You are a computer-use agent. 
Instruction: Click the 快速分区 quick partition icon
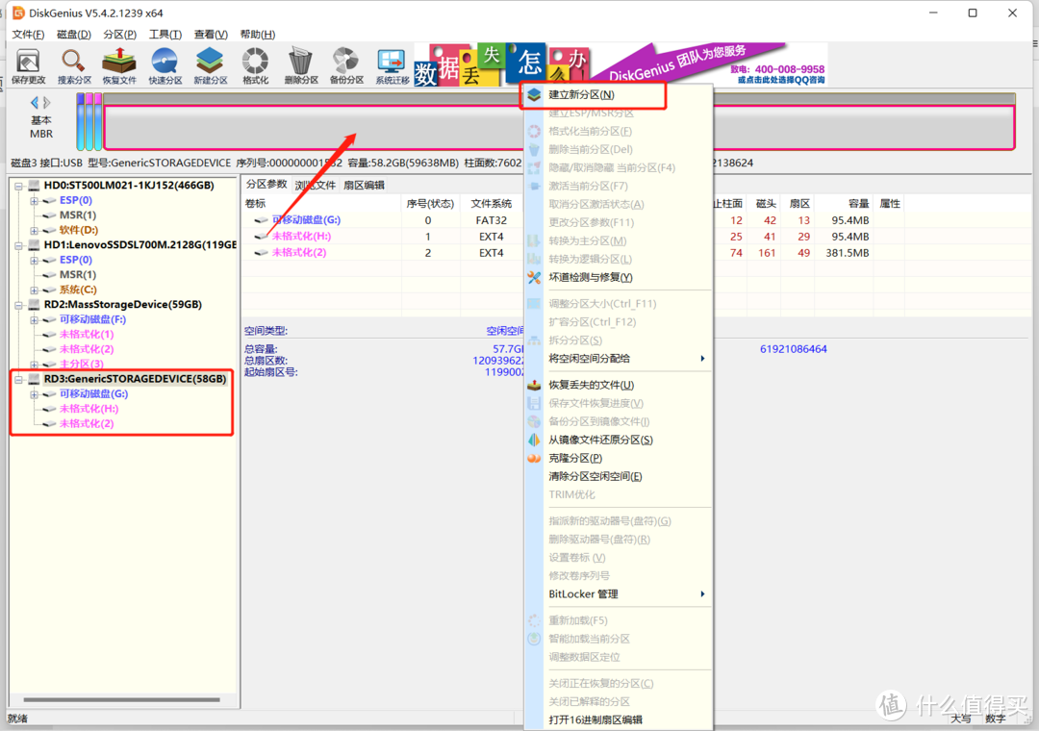tap(165, 65)
